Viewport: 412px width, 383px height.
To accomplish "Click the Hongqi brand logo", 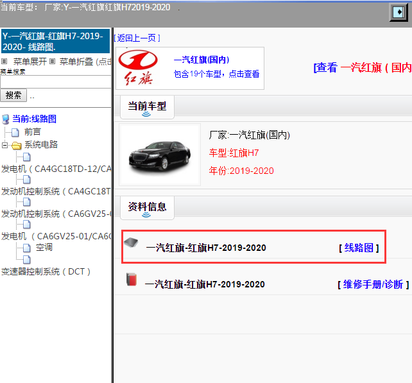I will (x=138, y=68).
